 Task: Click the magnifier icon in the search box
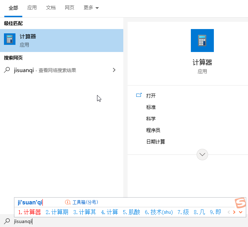(x=7, y=221)
